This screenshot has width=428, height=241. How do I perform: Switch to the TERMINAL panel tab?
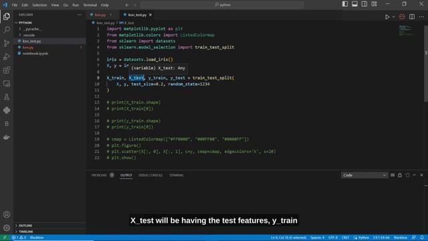click(176, 175)
